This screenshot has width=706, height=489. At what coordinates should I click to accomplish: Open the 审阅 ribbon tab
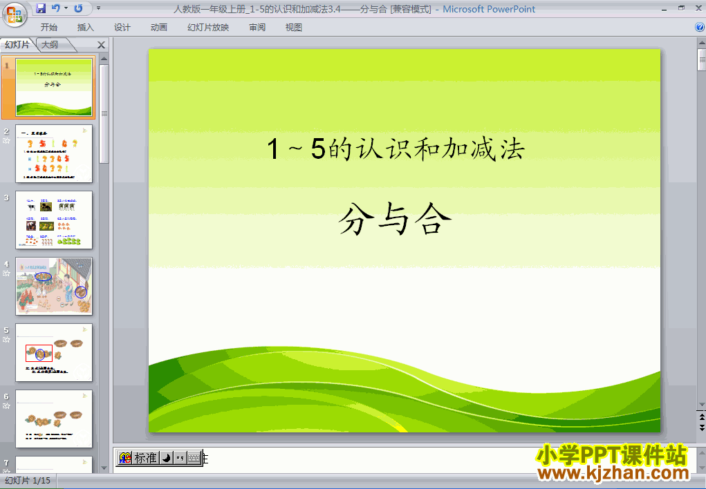coord(257,28)
